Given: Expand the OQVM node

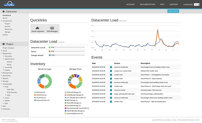Looking at the screenshot, I should (3, 101).
